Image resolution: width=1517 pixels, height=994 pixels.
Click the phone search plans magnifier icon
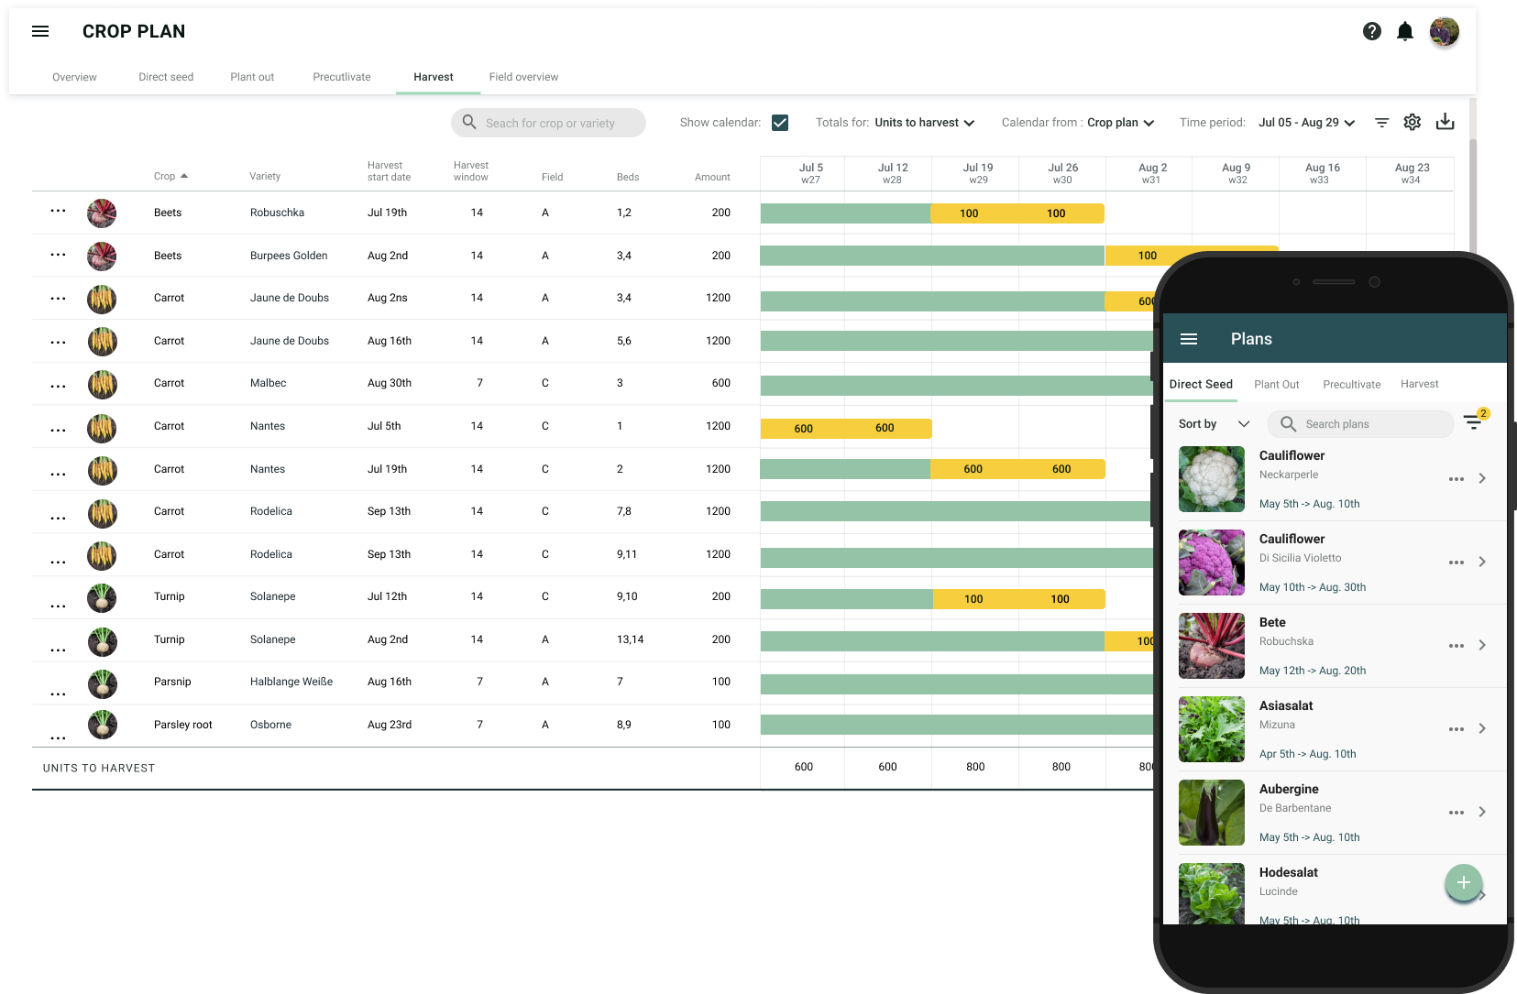pyautogui.click(x=1288, y=424)
